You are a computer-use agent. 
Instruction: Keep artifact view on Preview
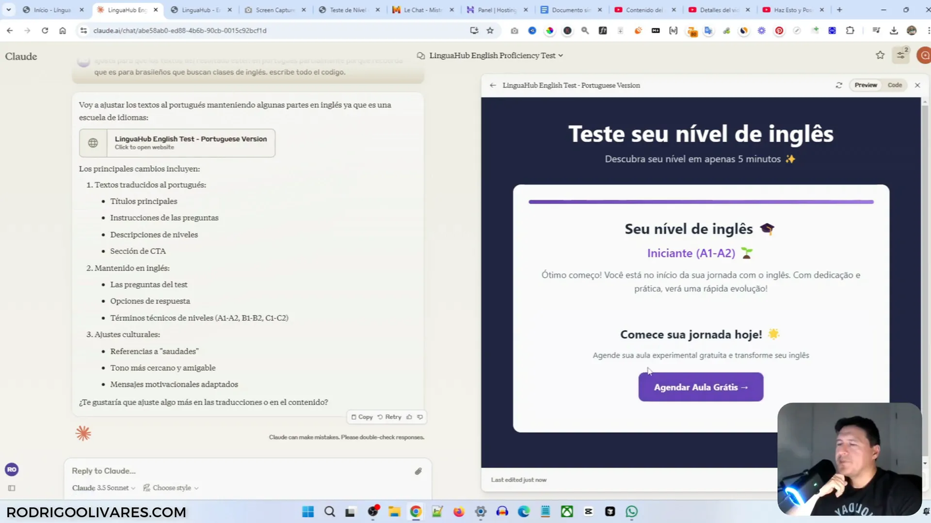tap(865, 85)
